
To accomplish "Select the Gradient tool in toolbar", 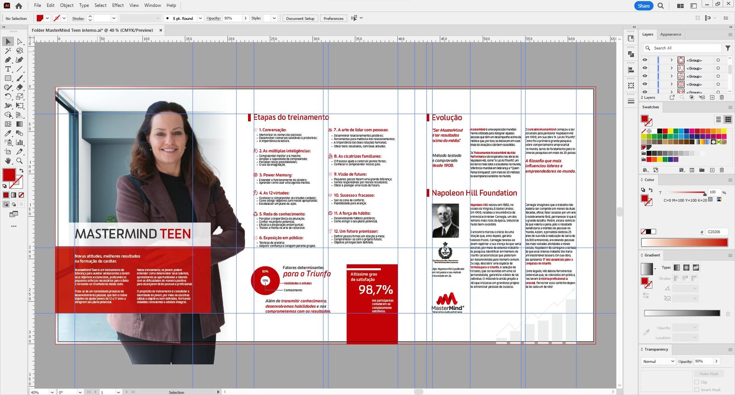I will pos(19,124).
